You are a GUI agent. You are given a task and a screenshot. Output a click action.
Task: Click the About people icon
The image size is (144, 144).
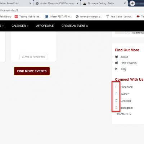(x=117, y=57)
